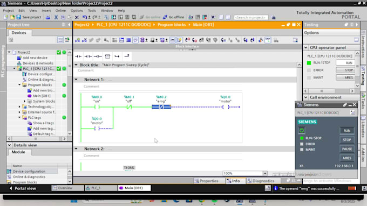
Task: Click the Accessible devices icon
Action: pos(191,17)
